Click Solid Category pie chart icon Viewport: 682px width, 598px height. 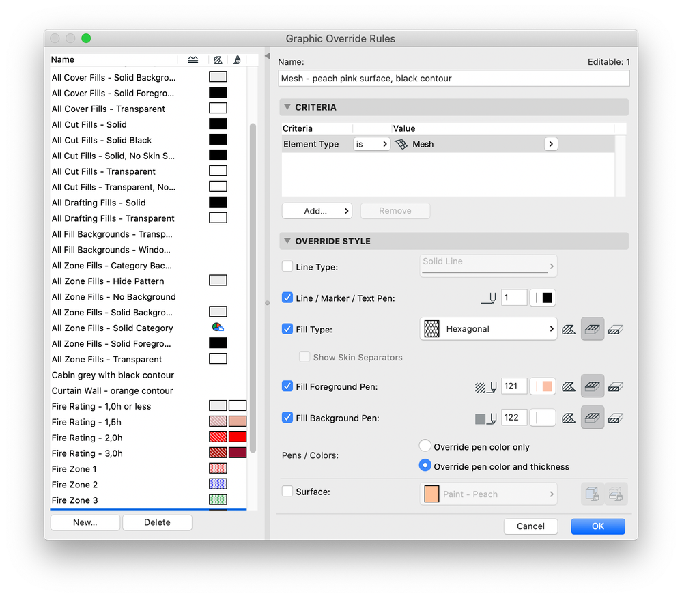(218, 327)
